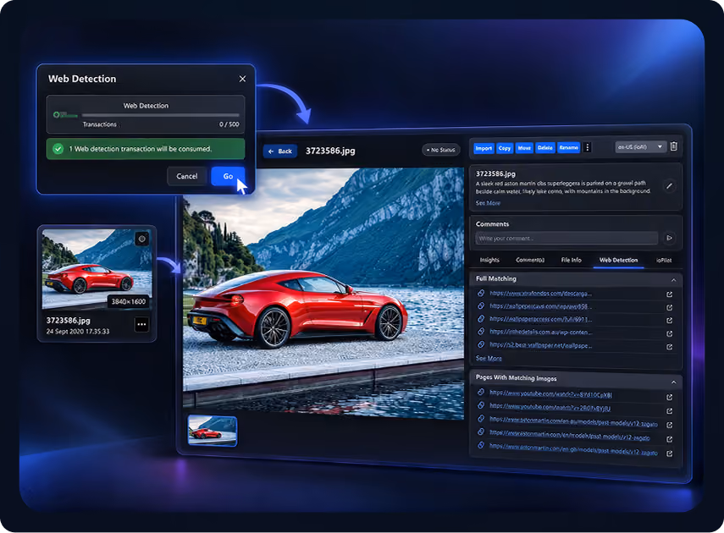Screen dimensions: 724x533
Task: Click the three-dots menu on the 3723586.jpg card
Action: click(x=141, y=324)
